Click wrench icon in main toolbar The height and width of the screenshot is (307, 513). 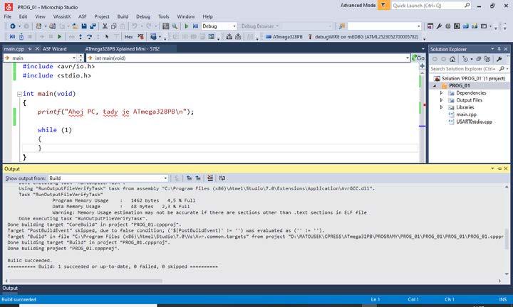[439, 26]
